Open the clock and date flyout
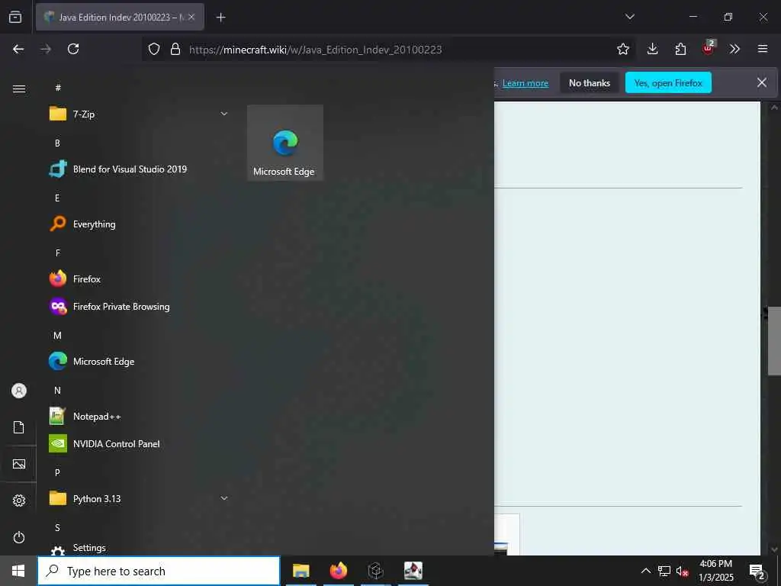This screenshot has height=586, width=781. pyautogui.click(x=715, y=571)
